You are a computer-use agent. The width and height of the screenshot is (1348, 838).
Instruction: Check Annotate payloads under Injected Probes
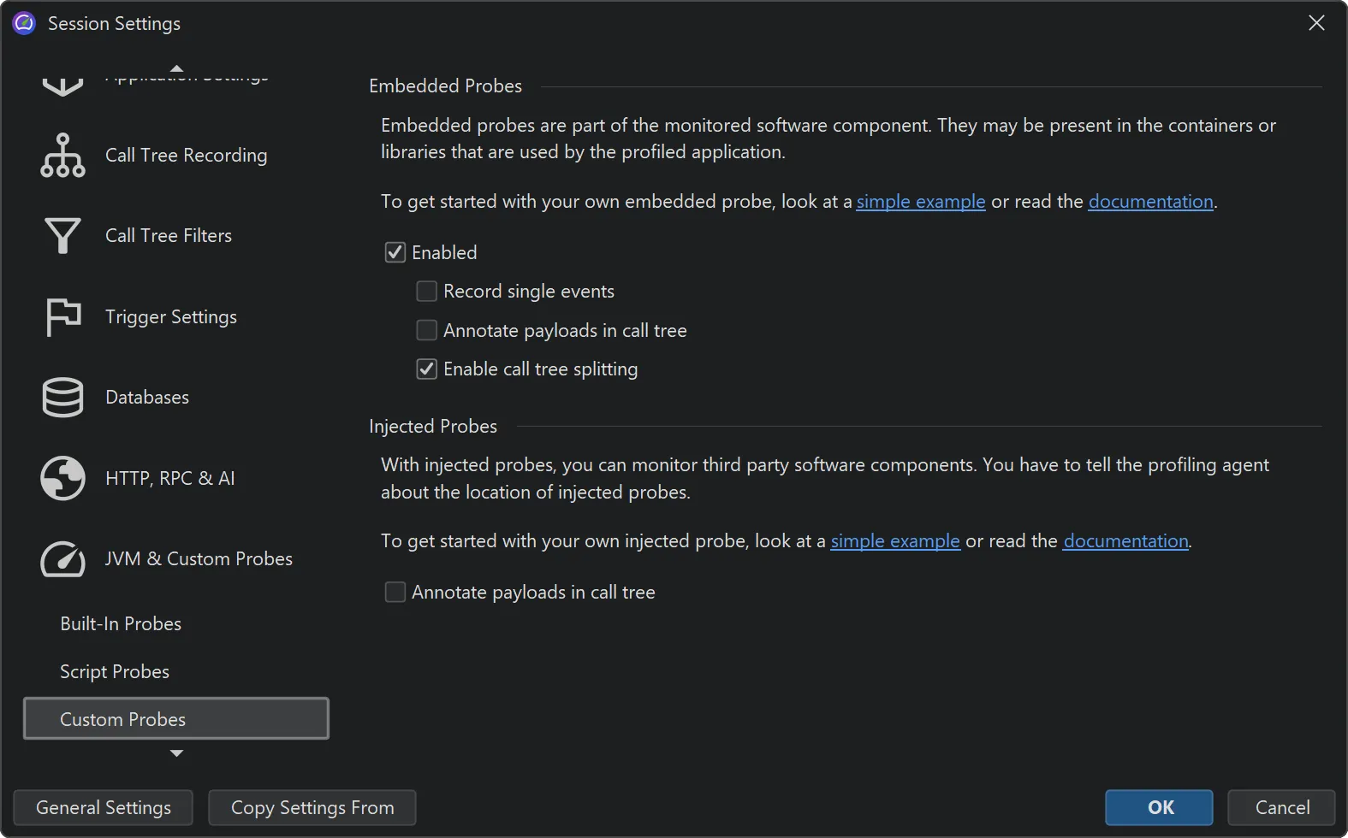pyautogui.click(x=395, y=593)
